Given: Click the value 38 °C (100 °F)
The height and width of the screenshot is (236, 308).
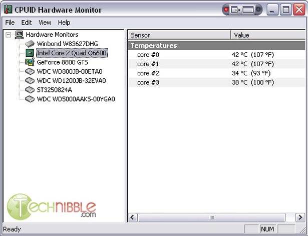Looking at the screenshot, I should (253, 82).
